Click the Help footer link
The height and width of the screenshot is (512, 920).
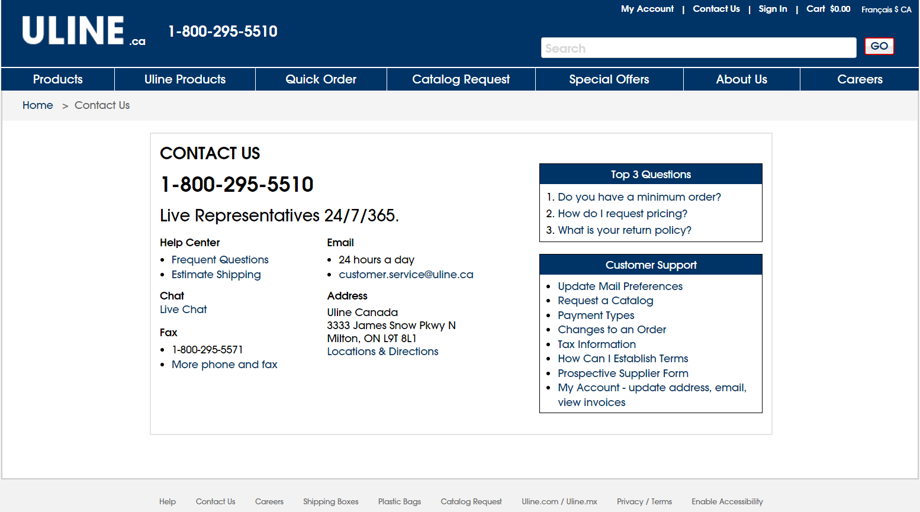pos(168,501)
